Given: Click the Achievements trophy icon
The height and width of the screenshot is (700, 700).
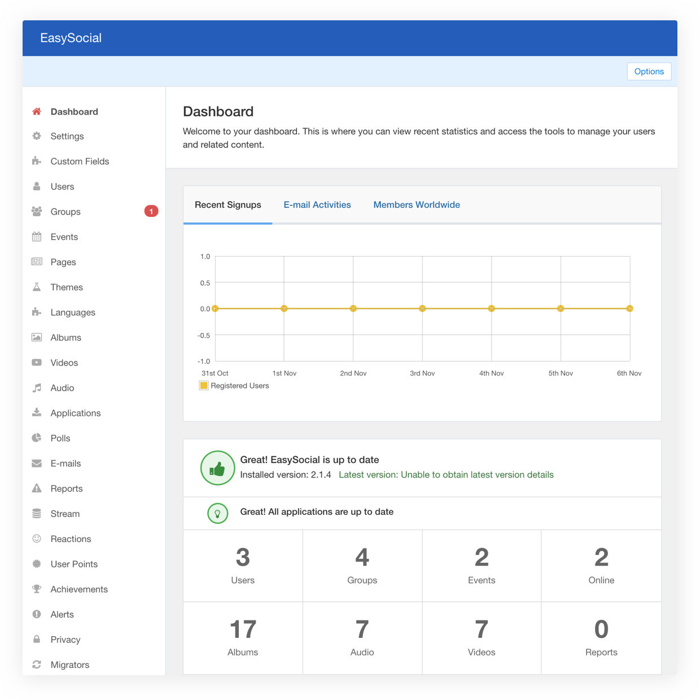Looking at the screenshot, I should 37,589.
